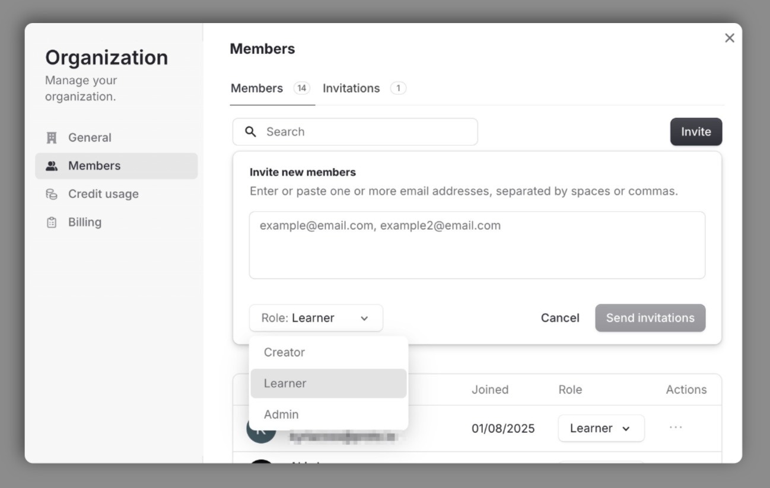Open the Role: Learner dropdown
Image resolution: width=770 pixels, height=488 pixels.
pyautogui.click(x=316, y=318)
